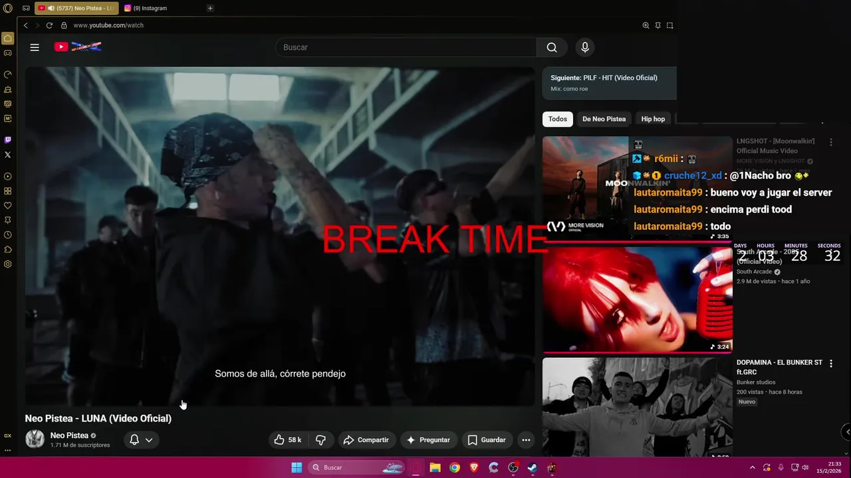Open Brave from the taskbar

pyautogui.click(x=474, y=467)
